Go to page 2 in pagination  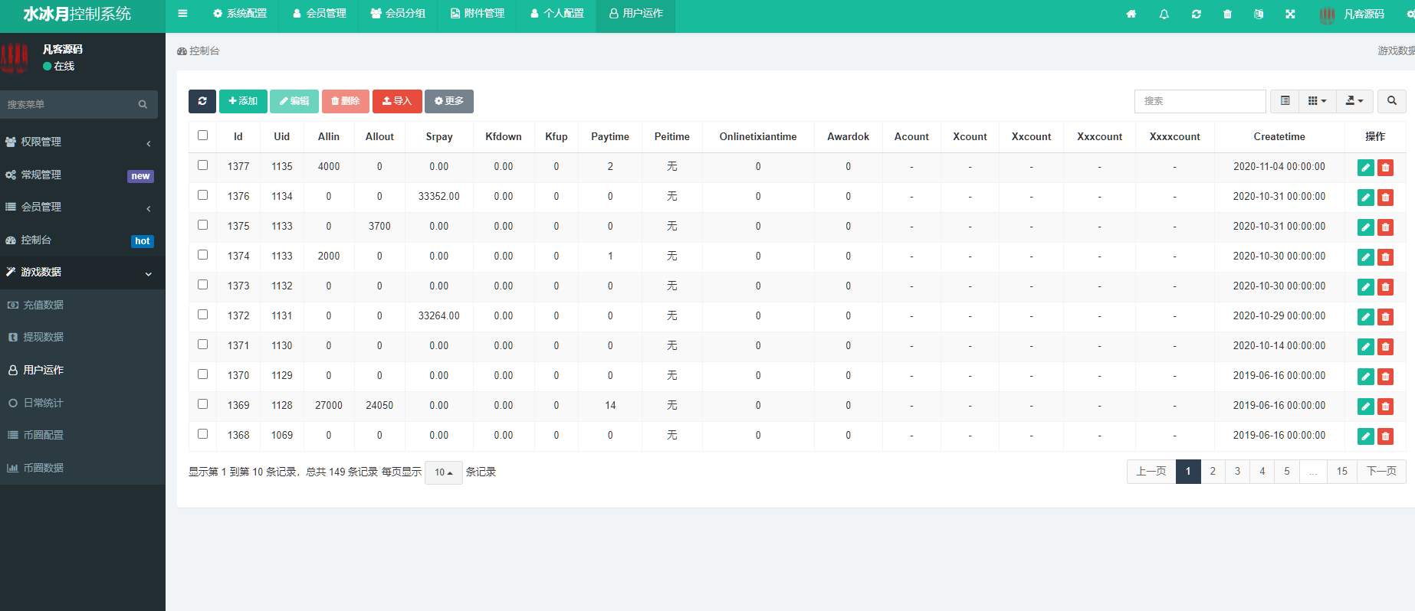tap(1213, 472)
